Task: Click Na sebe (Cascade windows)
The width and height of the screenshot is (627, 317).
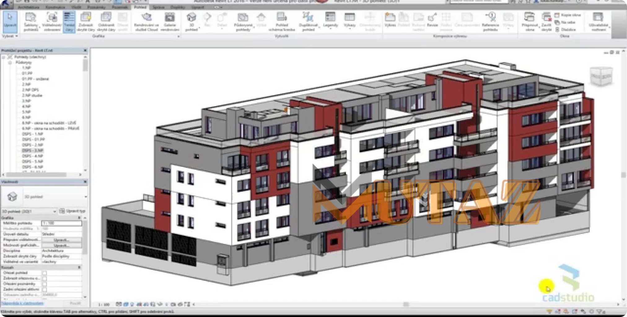Action: (x=565, y=22)
